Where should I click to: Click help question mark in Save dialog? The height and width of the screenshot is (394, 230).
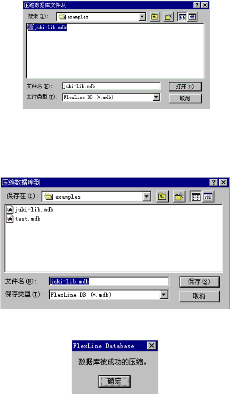point(214,182)
